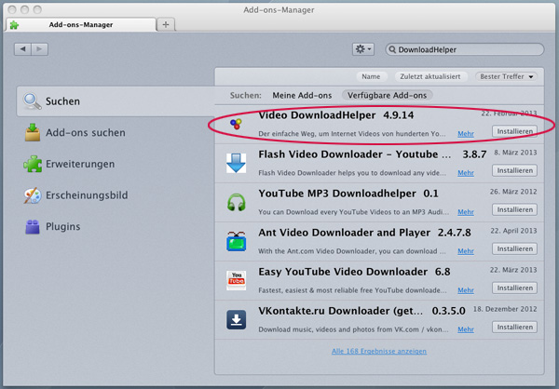Install Flash Video Downloader
This screenshot has width=559, height=389.
tap(515, 170)
